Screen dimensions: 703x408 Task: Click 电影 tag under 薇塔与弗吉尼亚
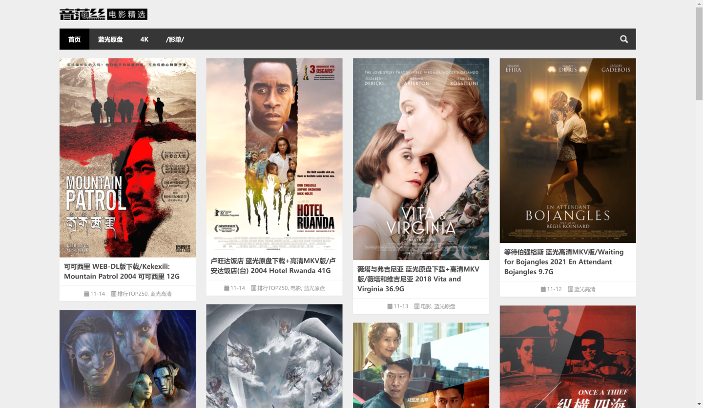tap(426, 306)
